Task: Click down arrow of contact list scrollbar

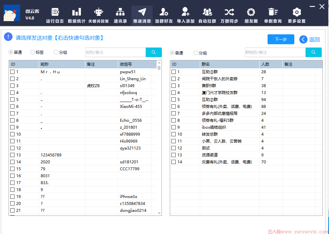Action: [159, 213]
